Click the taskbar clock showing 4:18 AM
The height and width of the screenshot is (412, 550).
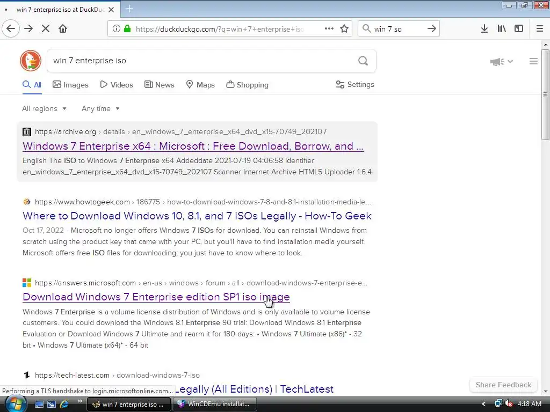529,404
